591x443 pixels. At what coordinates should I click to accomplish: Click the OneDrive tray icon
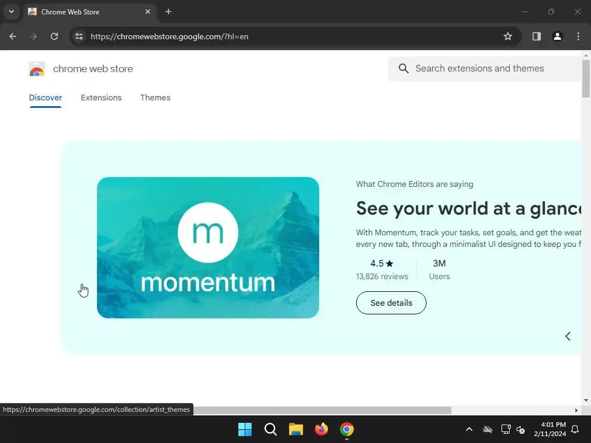(488, 429)
